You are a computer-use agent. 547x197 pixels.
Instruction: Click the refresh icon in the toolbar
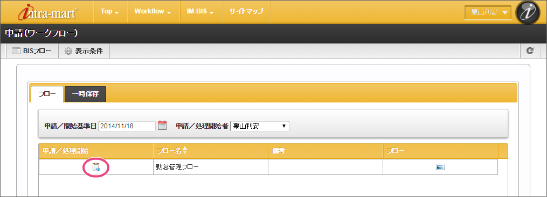[x=530, y=51]
